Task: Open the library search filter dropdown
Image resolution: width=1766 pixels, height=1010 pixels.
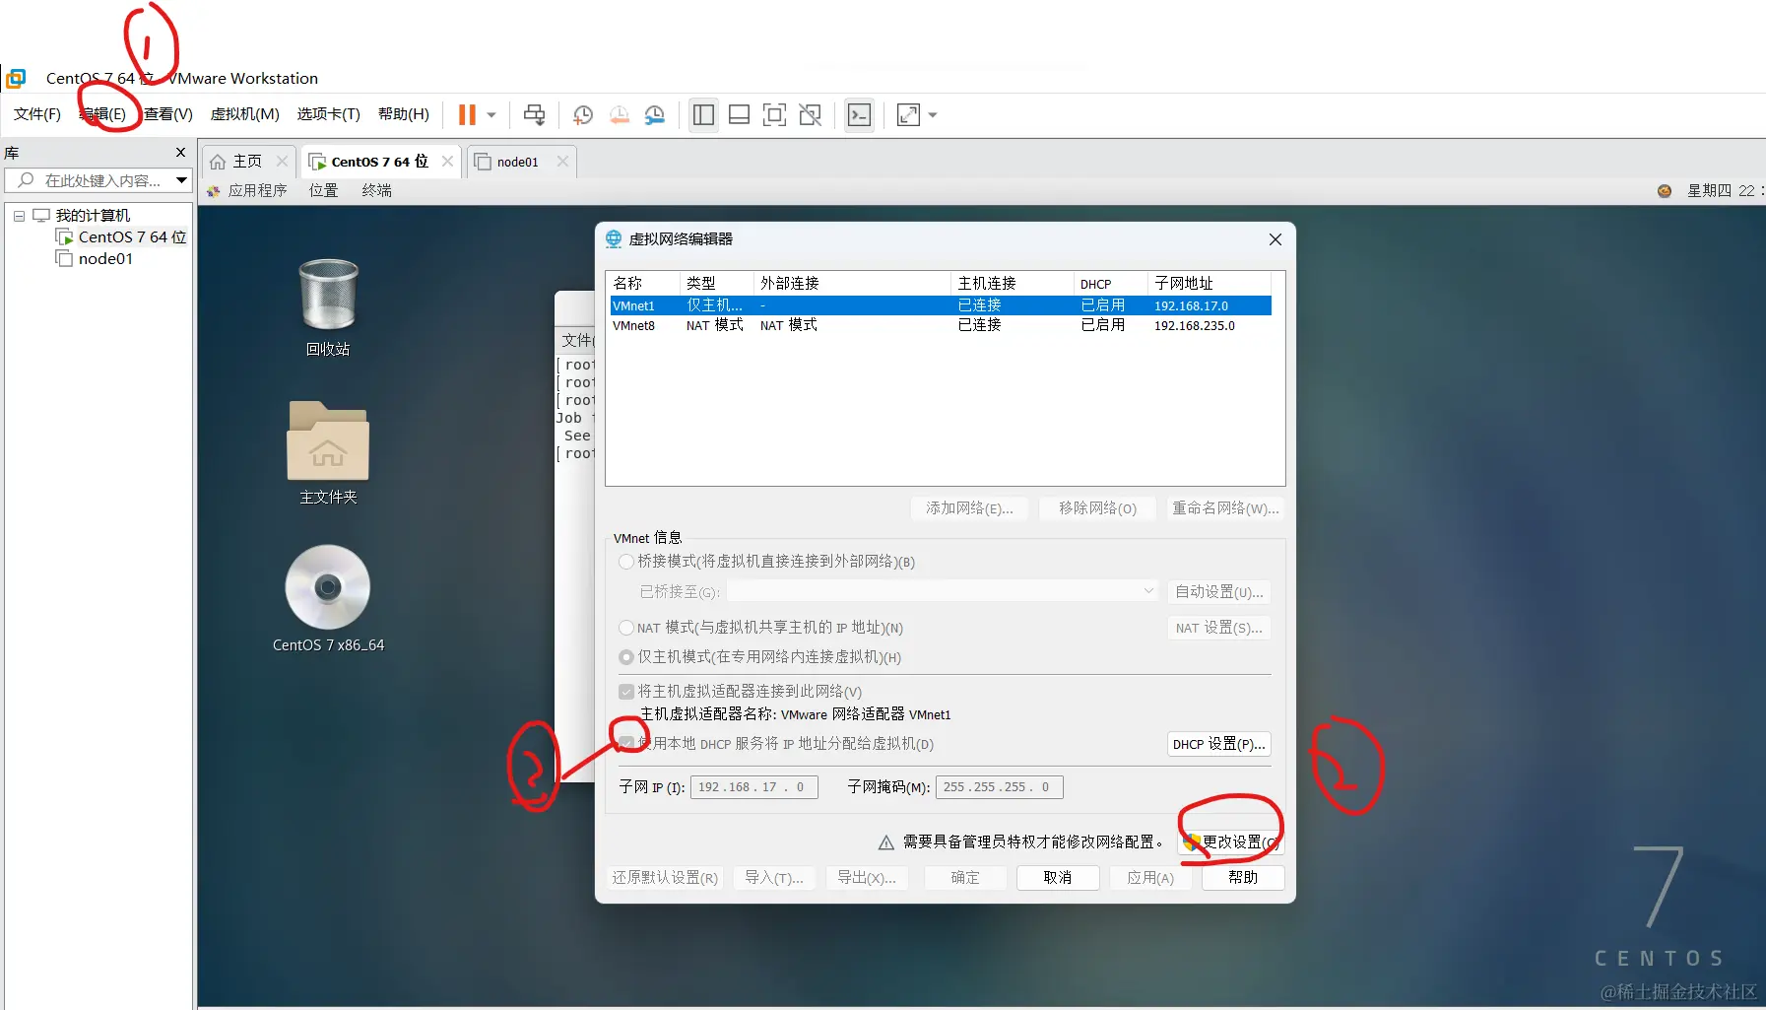Action: coord(181,180)
